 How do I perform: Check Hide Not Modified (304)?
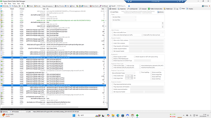pyautogui.click(x=140, y=68)
